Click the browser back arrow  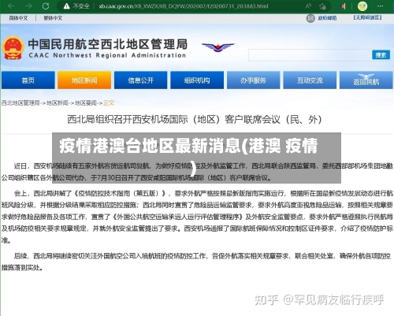(x=11, y=6)
